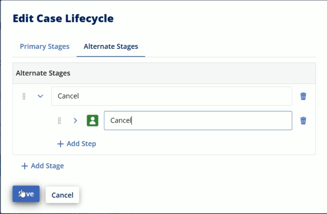The width and height of the screenshot is (327, 214).
Task: Click the Cancel button beside Save
Action: pyautogui.click(x=62, y=195)
